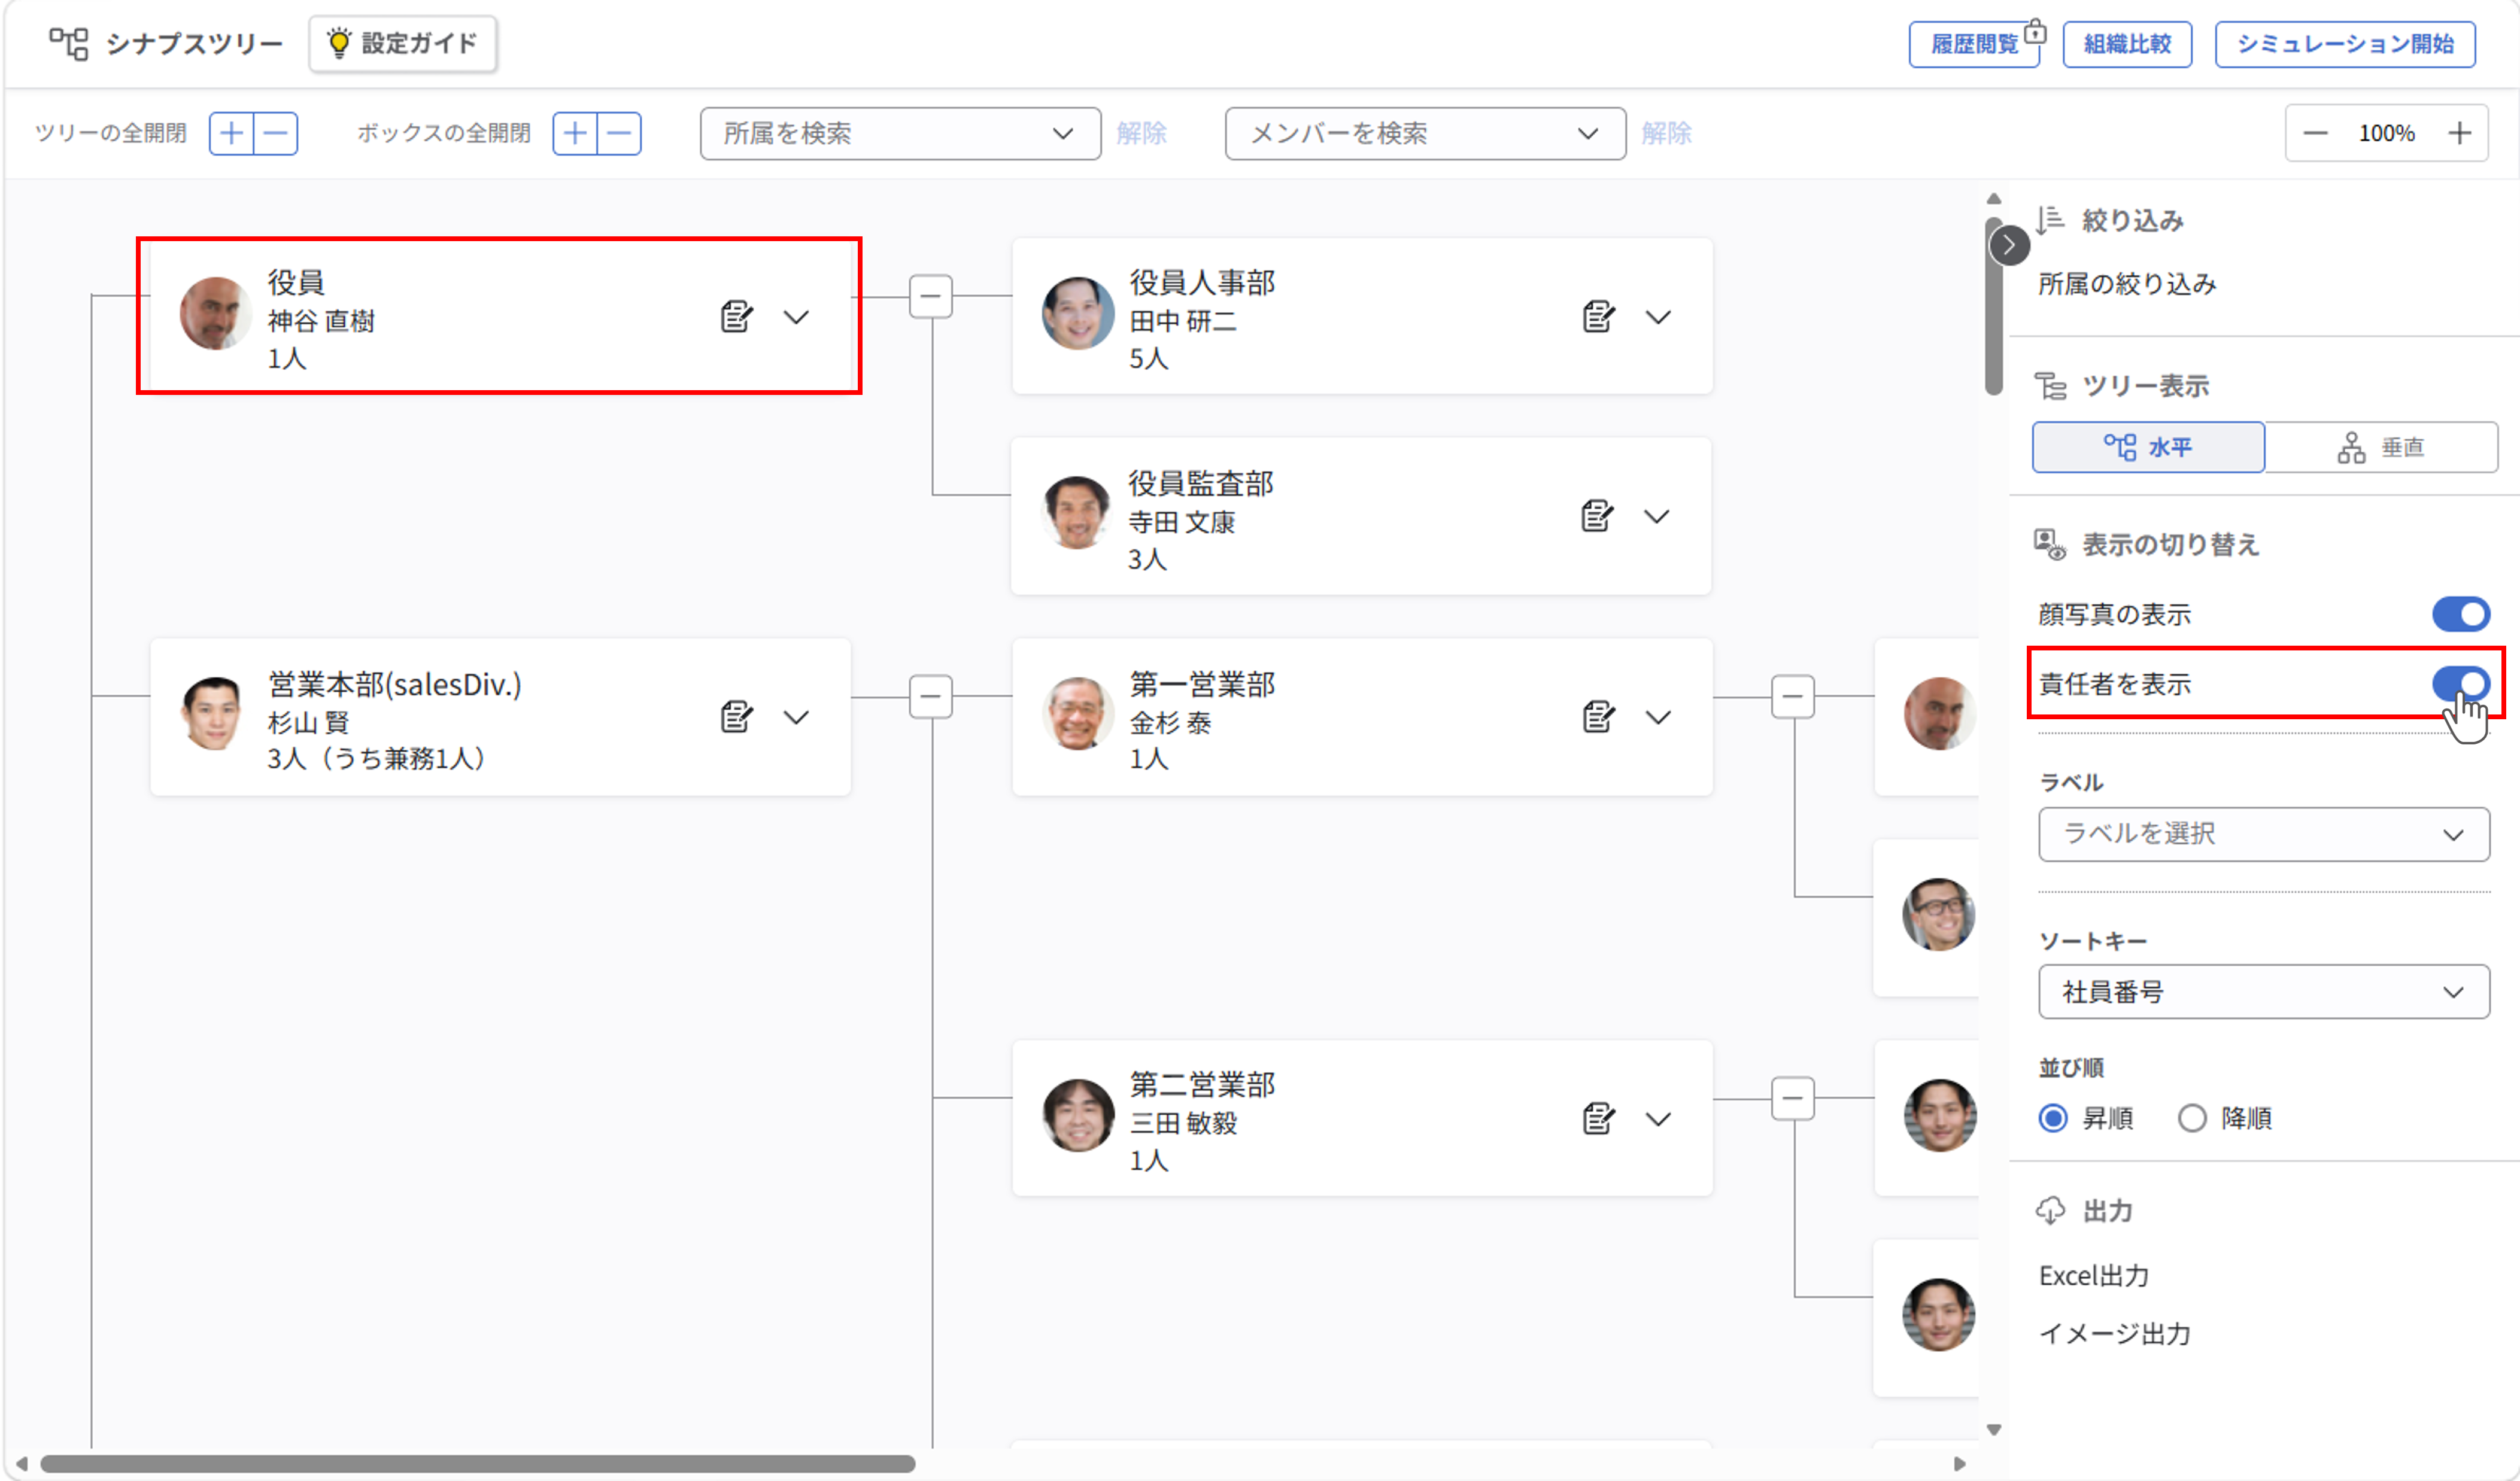Open edit note icon on 役員監査部 card
Screen dimensions: 2520x1481
point(1597,516)
